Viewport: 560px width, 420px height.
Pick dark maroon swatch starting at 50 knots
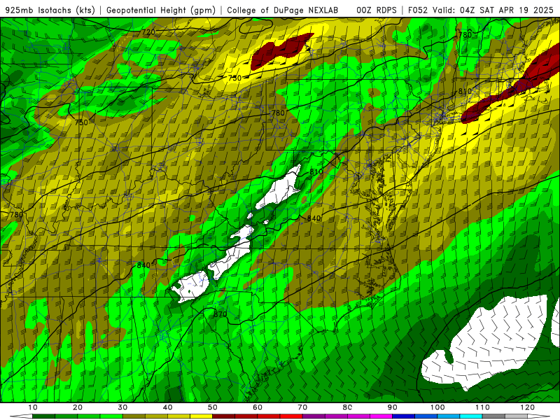pos(223,416)
